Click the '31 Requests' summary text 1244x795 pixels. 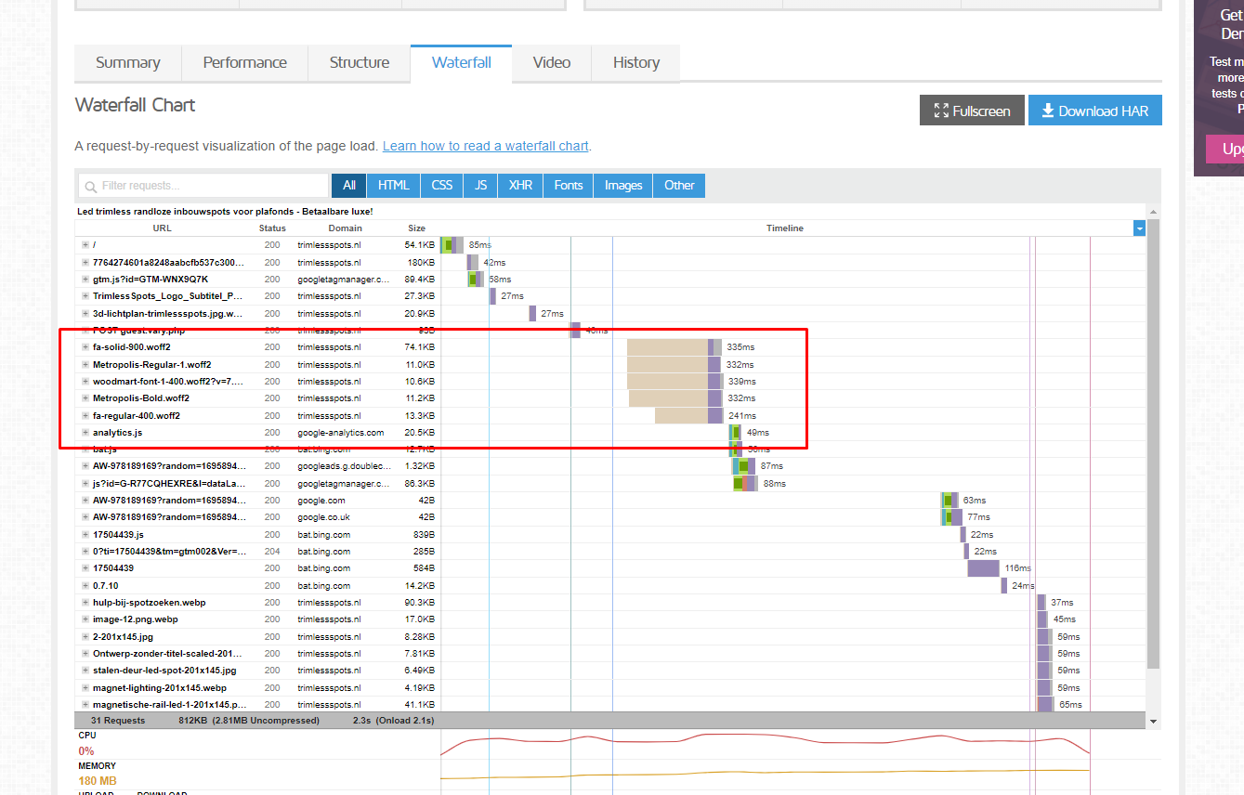coord(118,721)
